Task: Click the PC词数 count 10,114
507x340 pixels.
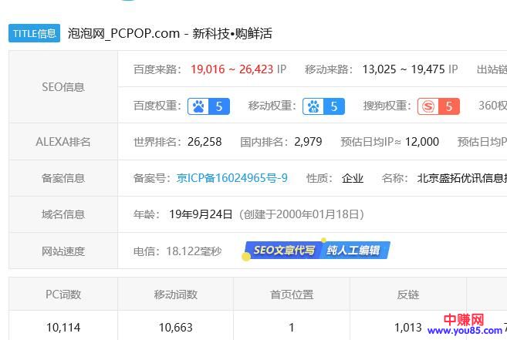Action: click(x=63, y=328)
